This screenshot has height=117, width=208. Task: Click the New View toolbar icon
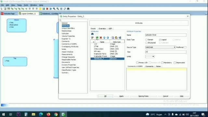click(9, 9)
